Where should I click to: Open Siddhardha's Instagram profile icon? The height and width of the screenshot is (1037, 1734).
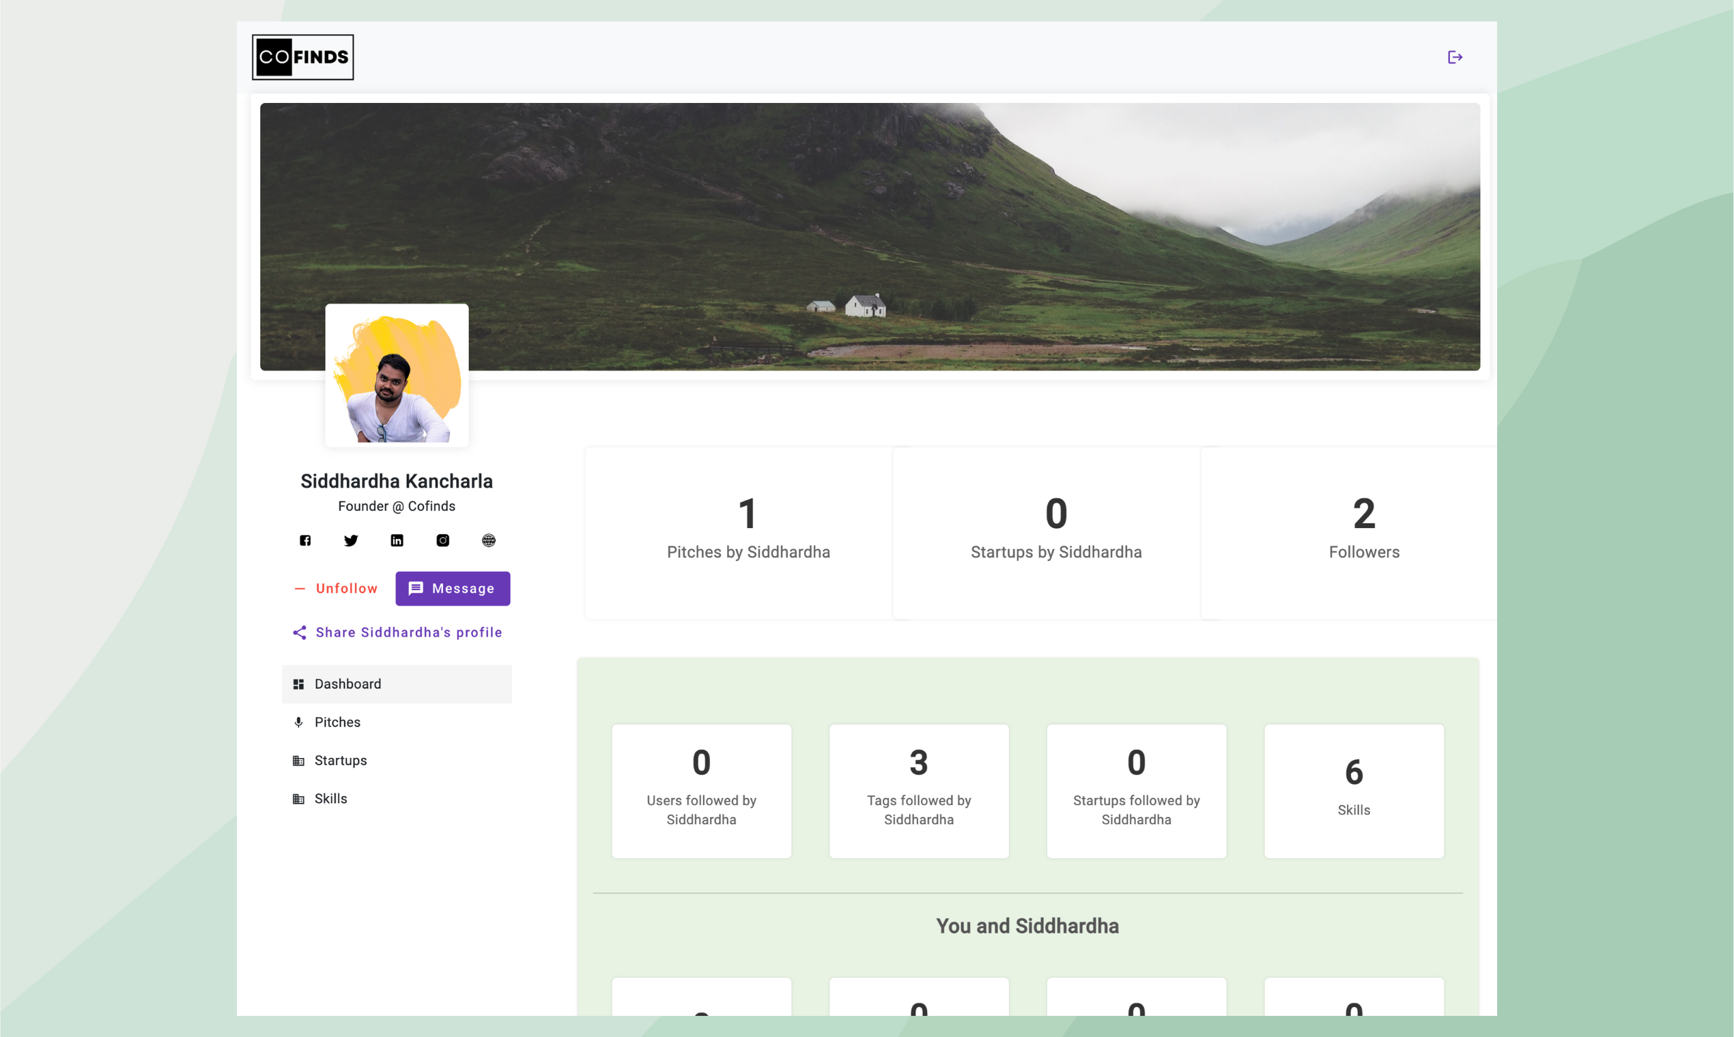click(x=442, y=540)
